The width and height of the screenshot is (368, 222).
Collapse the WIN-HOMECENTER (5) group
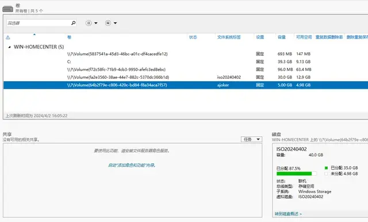click(9, 47)
